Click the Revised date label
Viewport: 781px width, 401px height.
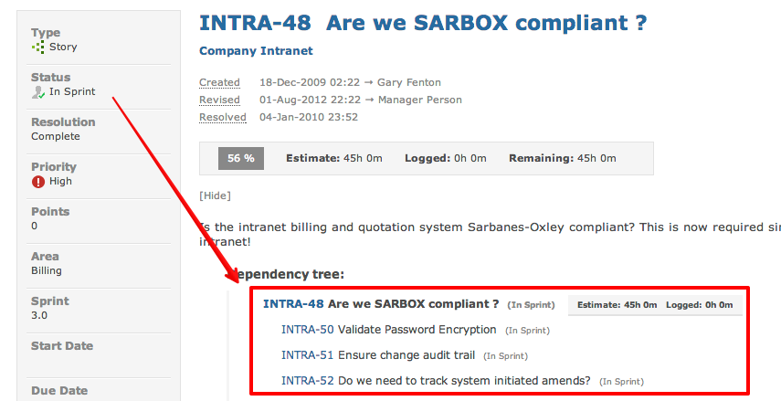[219, 100]
